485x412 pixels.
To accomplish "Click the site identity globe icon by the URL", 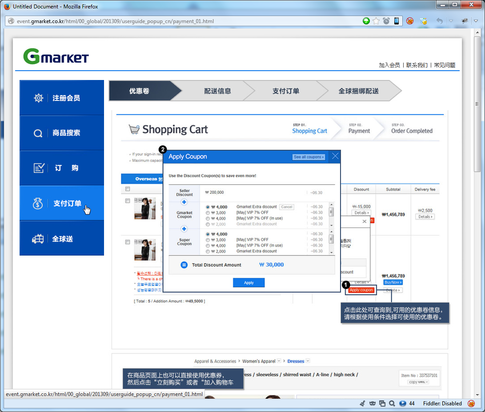I will point(11,21).
